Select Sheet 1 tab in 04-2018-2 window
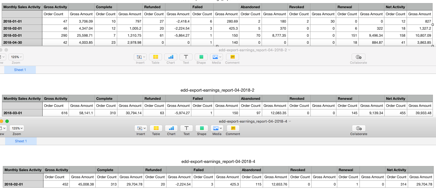Image resolution: width=436 pixels, height=190 pixels. pyautogui.click(x=20, y=70)
